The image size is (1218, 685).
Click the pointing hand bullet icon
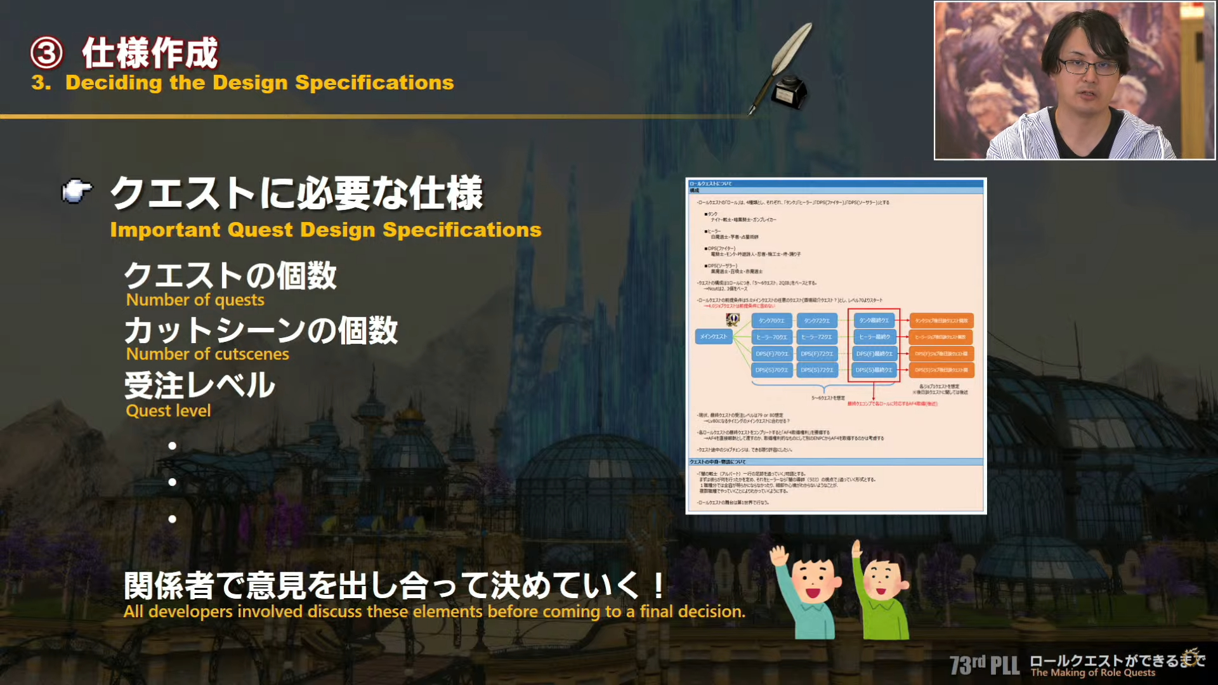pos(77,191)
